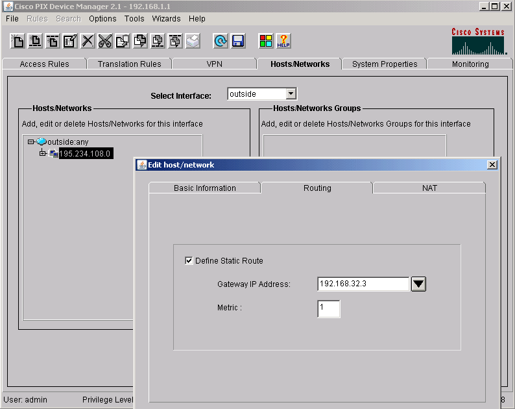Open the greyed Search menu
Image resolution: width=515 pixels, height=409 pixels.
tap(68, 19)
